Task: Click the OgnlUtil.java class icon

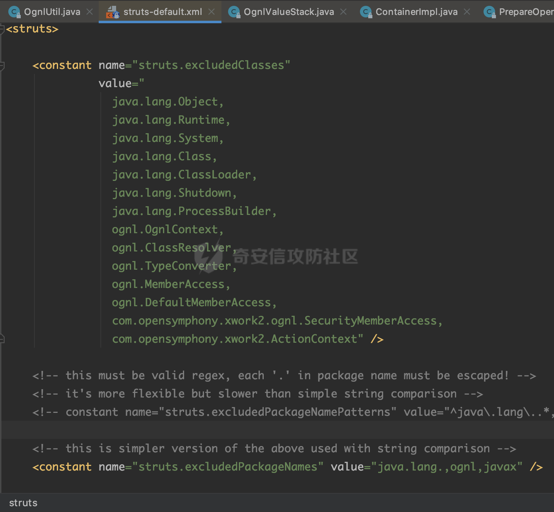Action: pyautogui.click(x=14, y=12)
